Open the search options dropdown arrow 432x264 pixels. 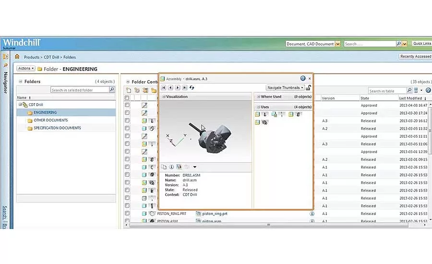[x=405, y=44]
